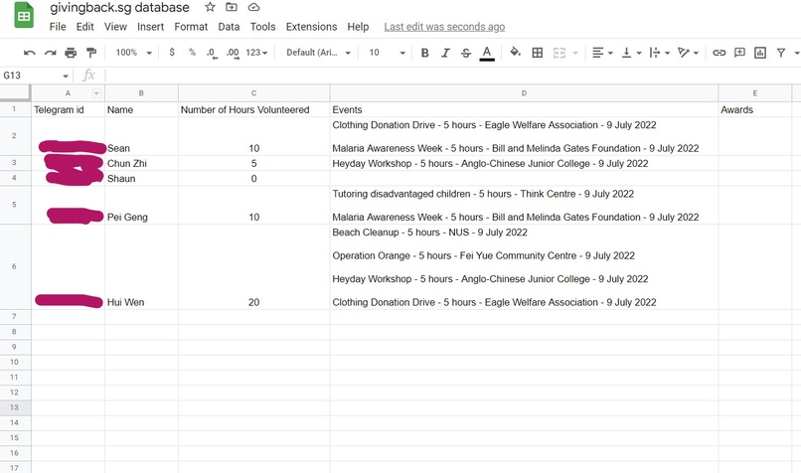801x473 pixels.
Task: Select the 'Awards' header cell
Action: click(x=755, y=109)
